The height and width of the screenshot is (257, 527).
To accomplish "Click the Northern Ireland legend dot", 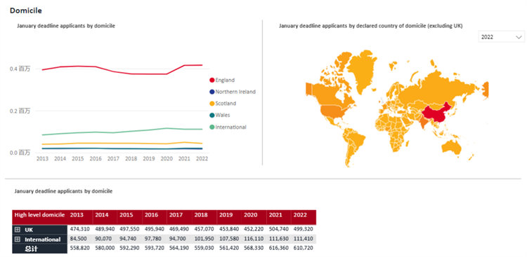I will [212, 92].
